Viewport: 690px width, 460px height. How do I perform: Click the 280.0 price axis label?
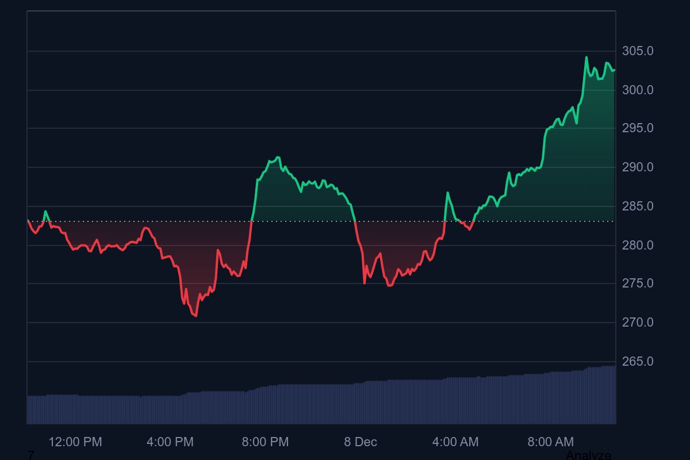coord(638,245)
